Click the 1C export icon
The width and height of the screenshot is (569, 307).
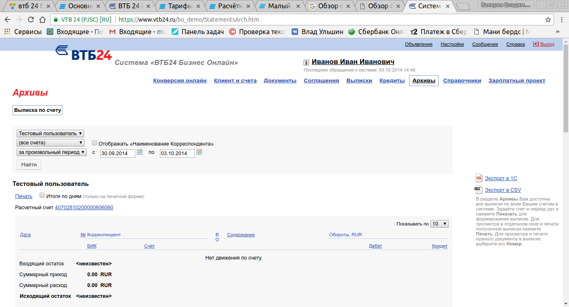479,178
